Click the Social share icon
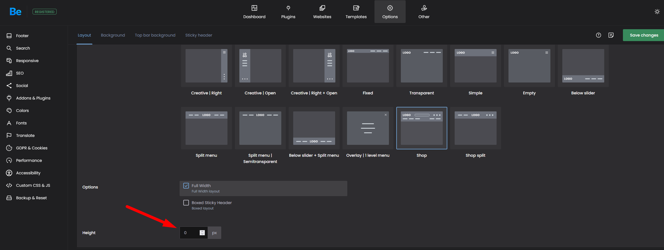 9,86
